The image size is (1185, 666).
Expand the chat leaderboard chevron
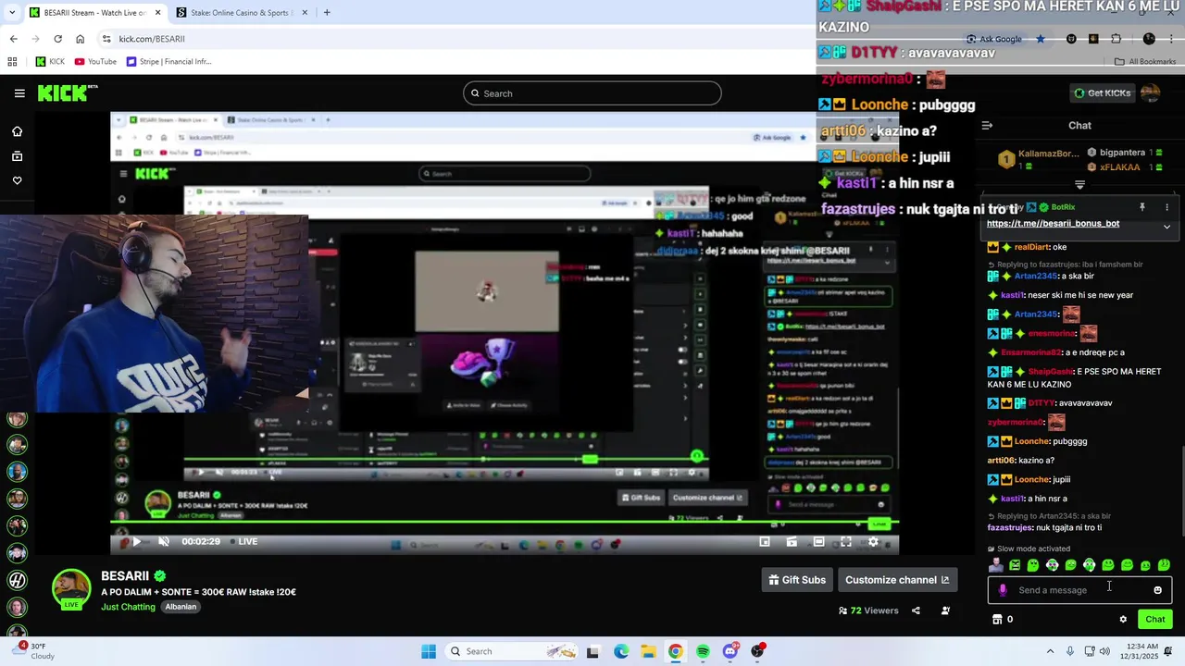tap(1079, 185)
